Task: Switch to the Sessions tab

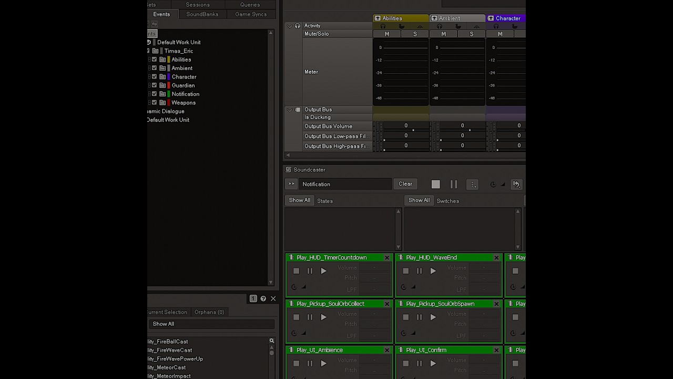Action: tap(198, 5)
